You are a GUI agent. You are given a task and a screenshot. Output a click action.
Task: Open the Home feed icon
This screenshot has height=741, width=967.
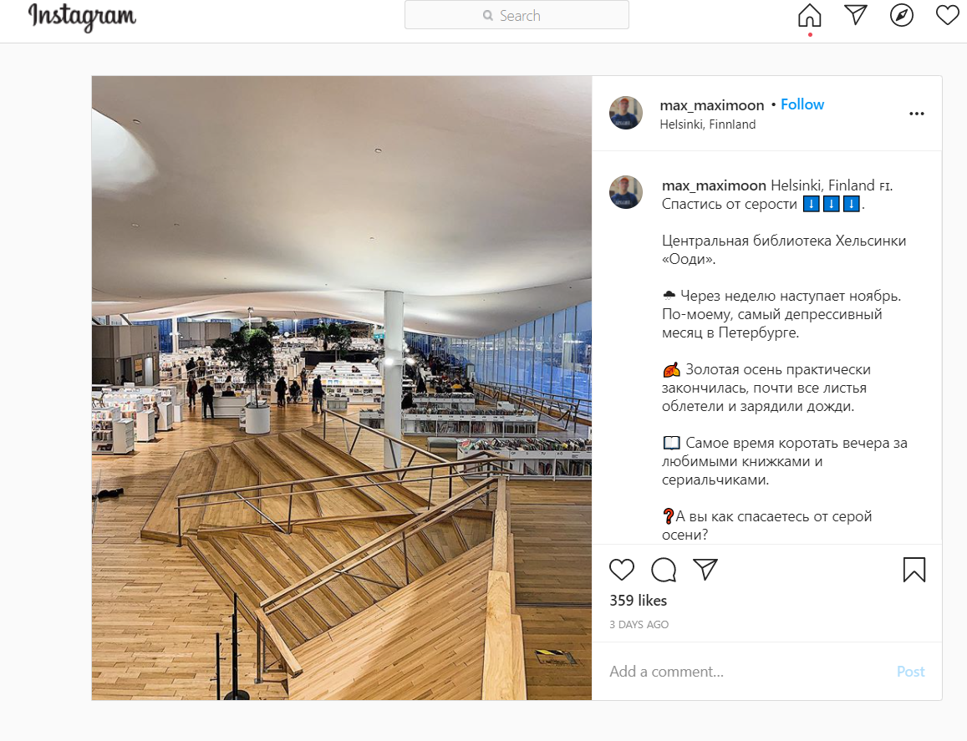click(x=809, y=15)
